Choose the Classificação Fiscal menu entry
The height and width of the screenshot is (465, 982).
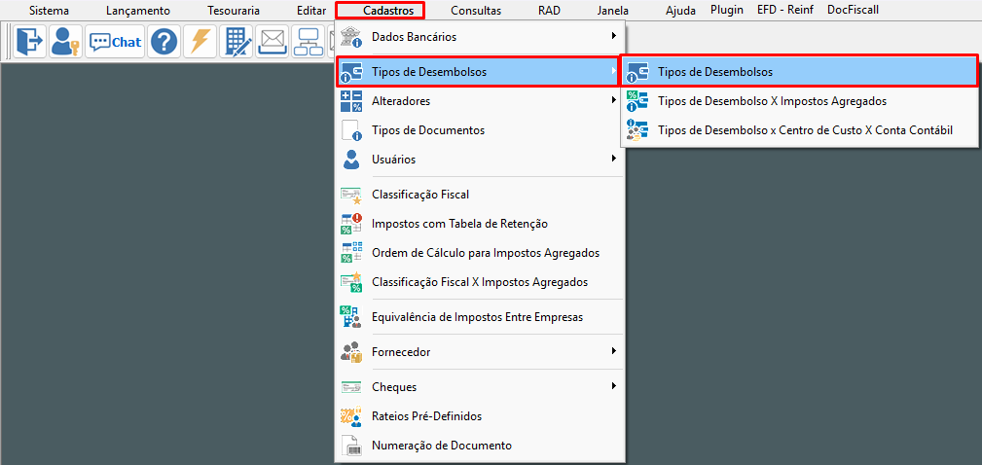[480, 194]
